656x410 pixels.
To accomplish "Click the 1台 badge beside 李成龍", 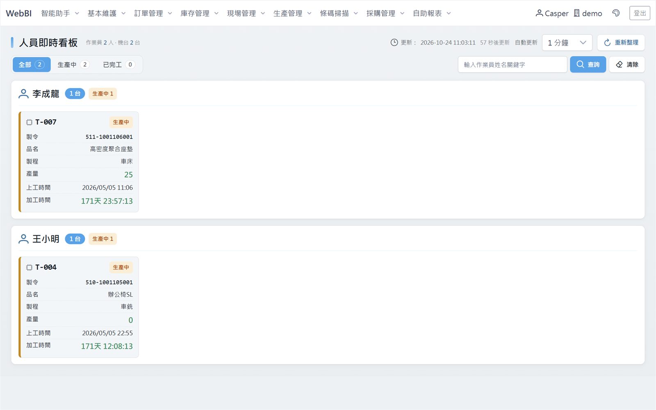I will [x=75, y=94].
